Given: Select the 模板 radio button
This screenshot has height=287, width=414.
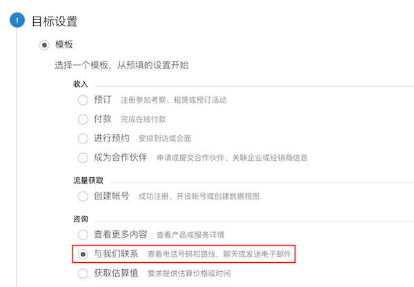Looking at the screenshot, I should (x=44, y=45).
